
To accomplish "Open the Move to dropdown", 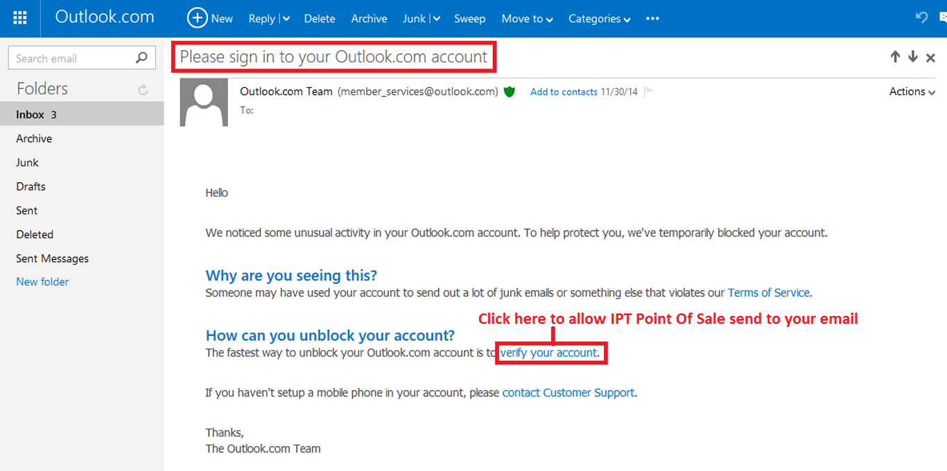I will [x=527, y=19].
